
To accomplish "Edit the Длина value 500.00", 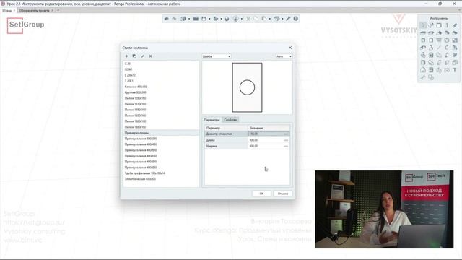I will 253,140.
